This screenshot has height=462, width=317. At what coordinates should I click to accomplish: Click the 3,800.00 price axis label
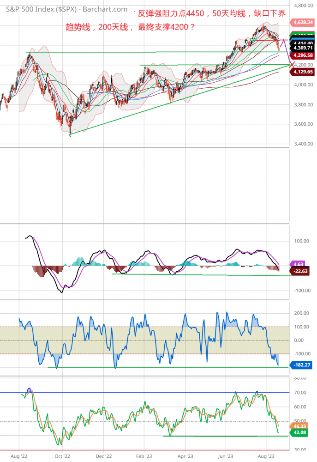coord(304,104)
